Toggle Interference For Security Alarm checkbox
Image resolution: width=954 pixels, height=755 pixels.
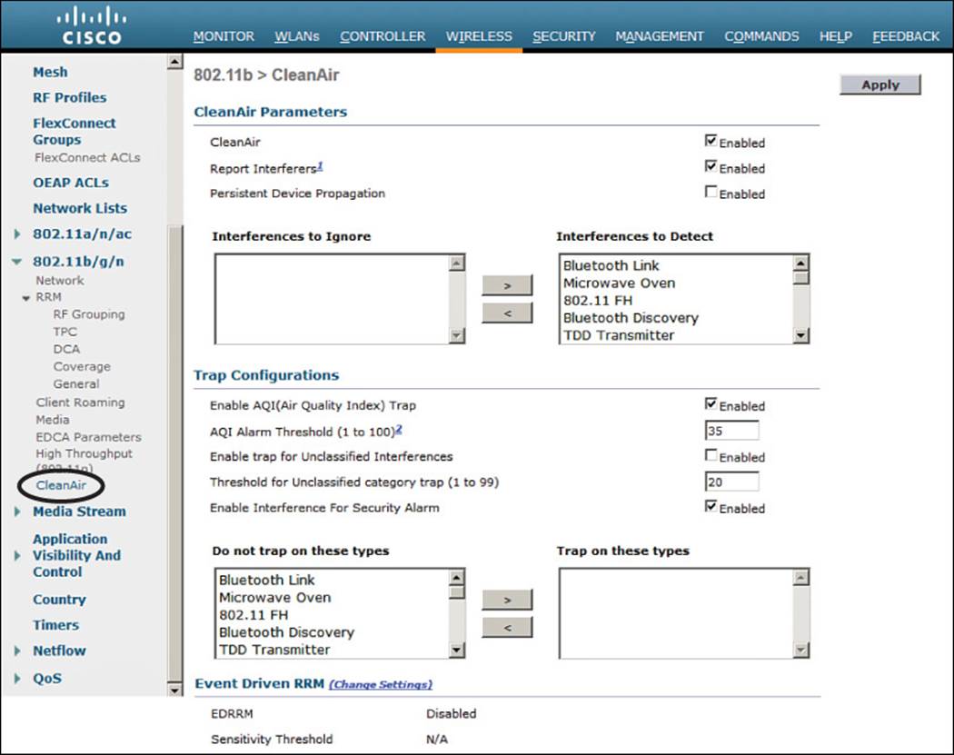coord(711,505)
